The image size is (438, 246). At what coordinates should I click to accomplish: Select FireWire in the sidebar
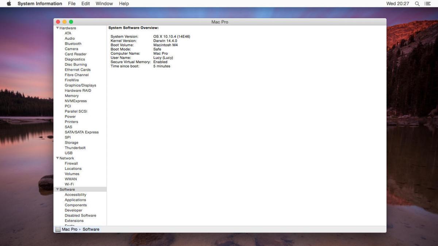72,80
